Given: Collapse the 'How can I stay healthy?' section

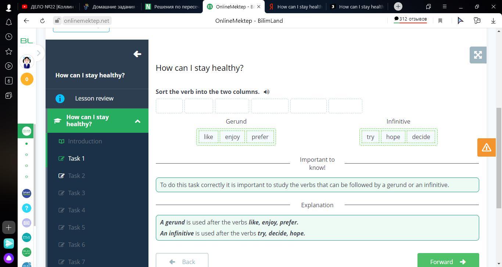Looking at the screenshot, I should pyautogui.click(x=137, y=121).
